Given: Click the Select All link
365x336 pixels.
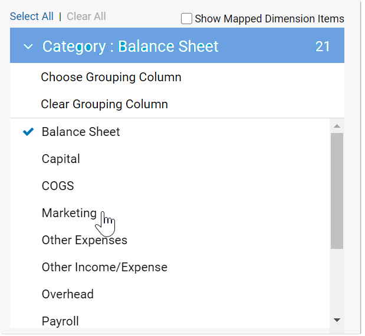Looking at the screenshot, I should tap(31, 16).
